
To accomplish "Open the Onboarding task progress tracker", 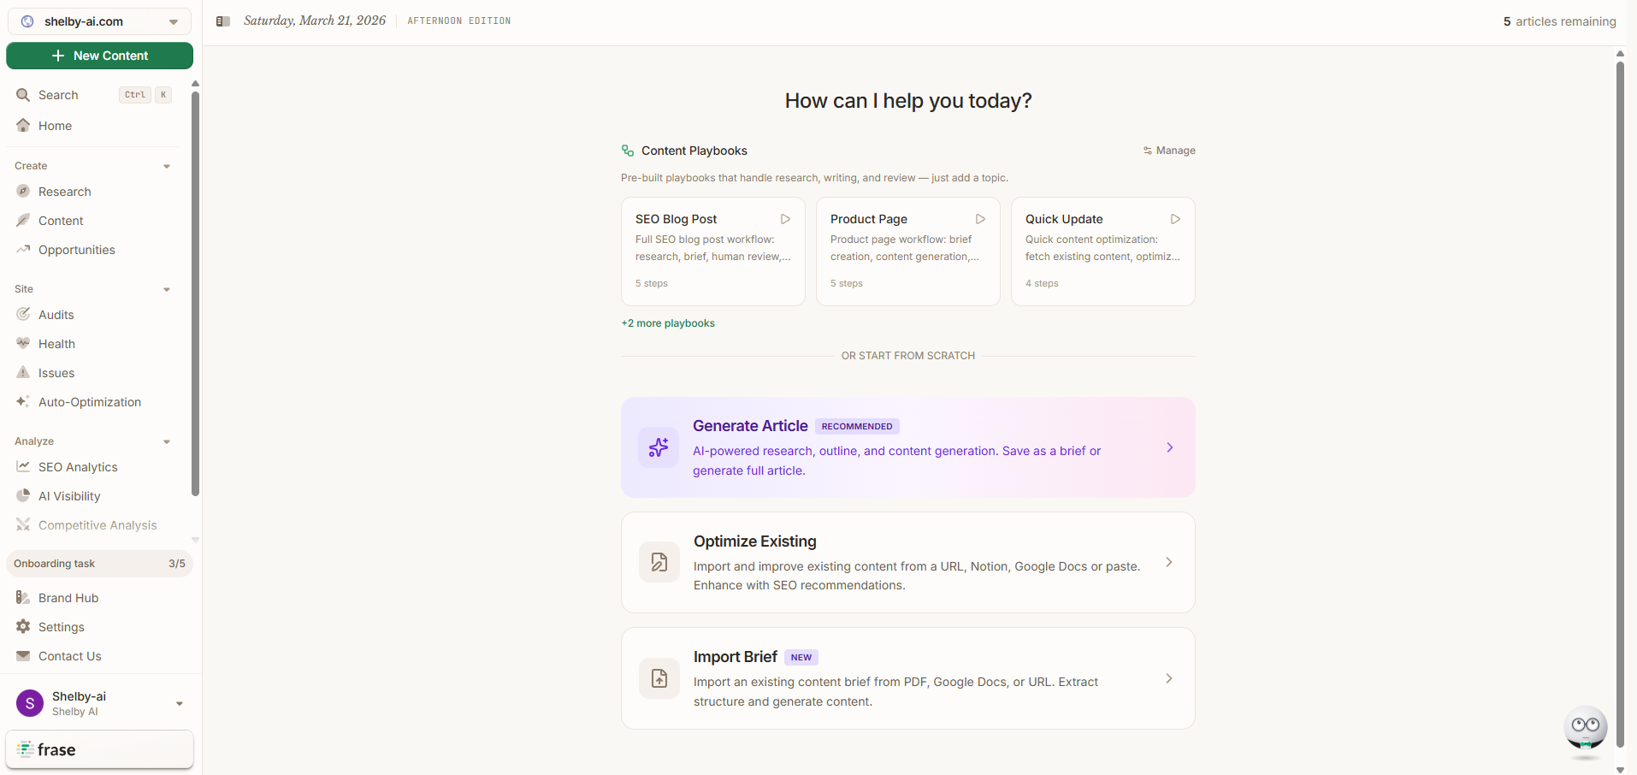I will [99, 563].
